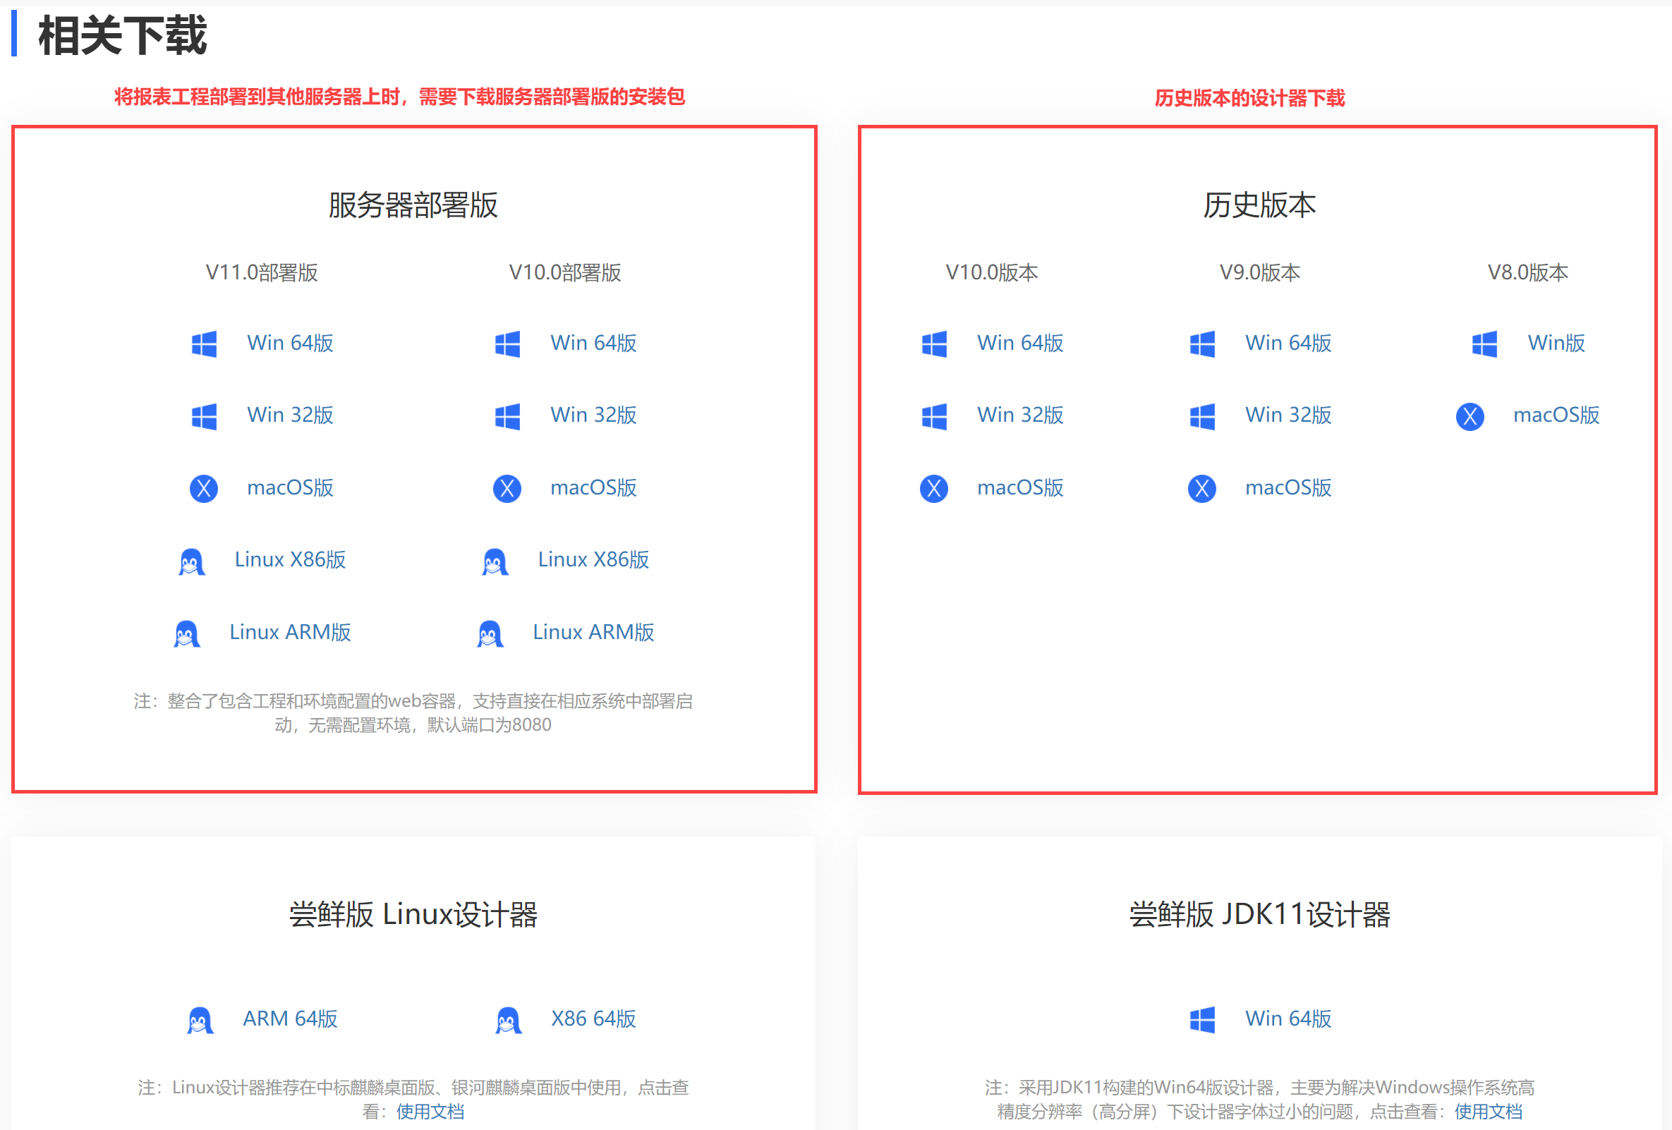Download V10.0部署版 Win 64版
The height and width of the screenshot is (1130, 1672).
(x=593, y=343)
